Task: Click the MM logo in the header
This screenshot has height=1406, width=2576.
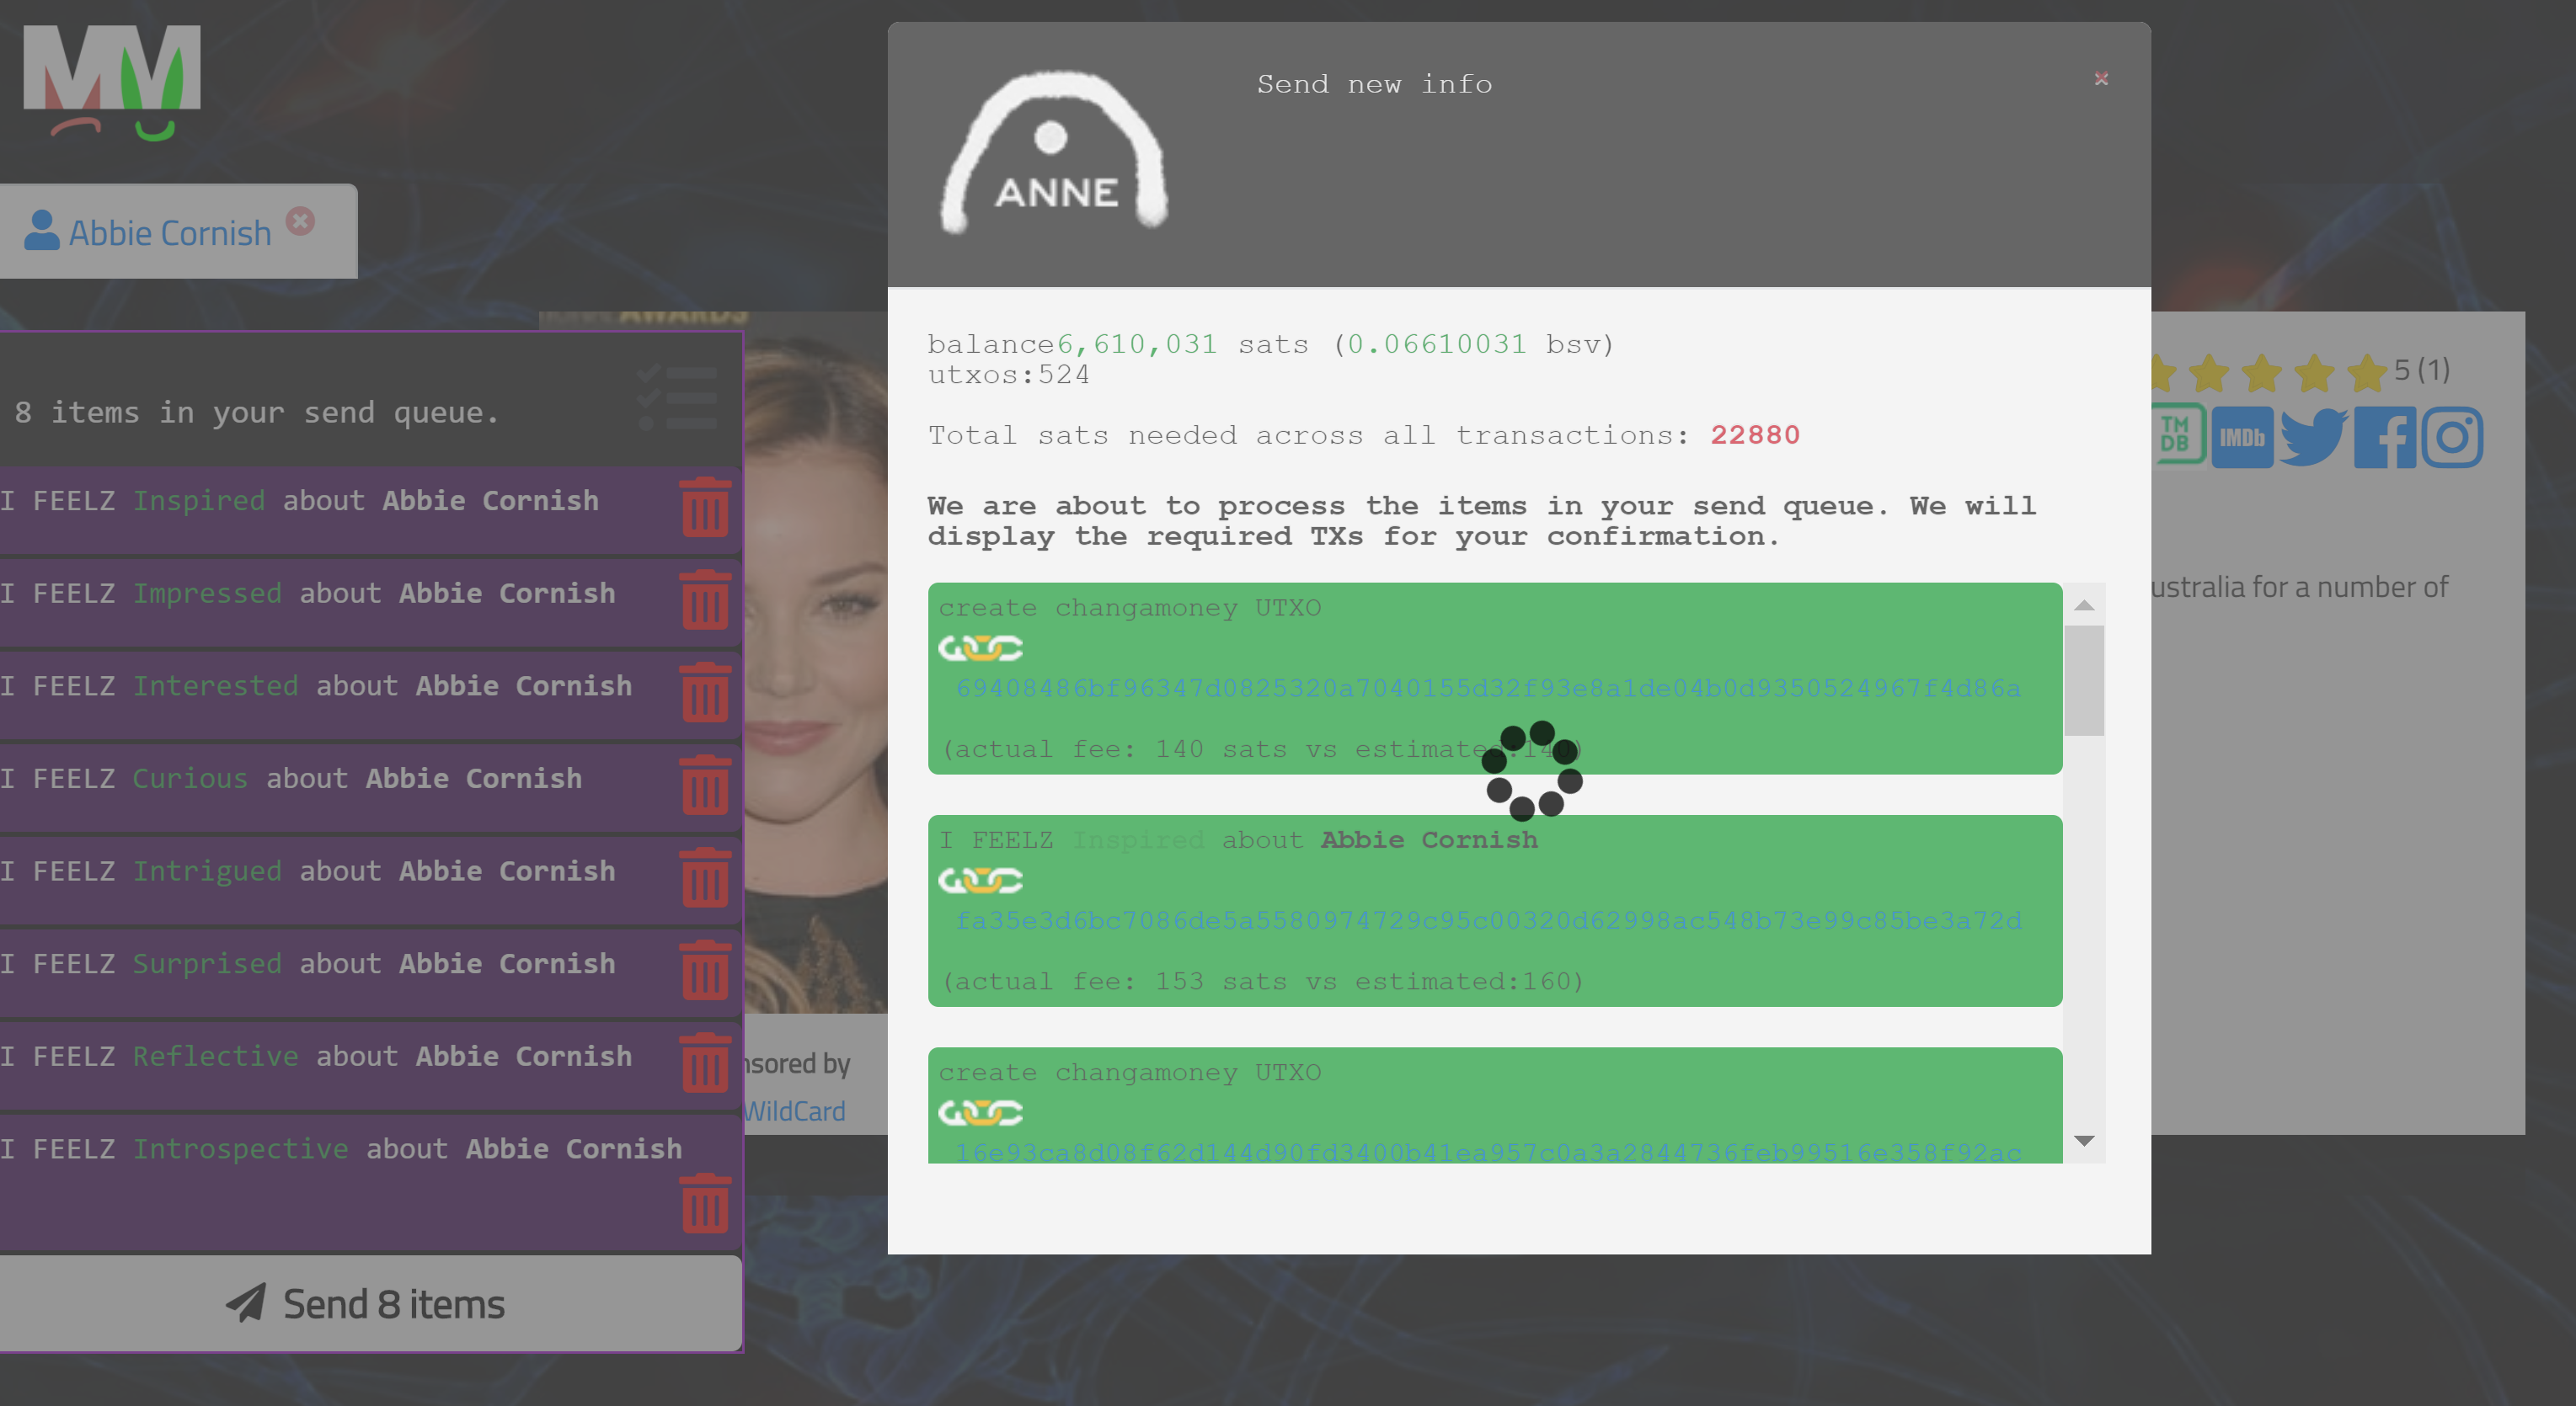Action: 112,83
